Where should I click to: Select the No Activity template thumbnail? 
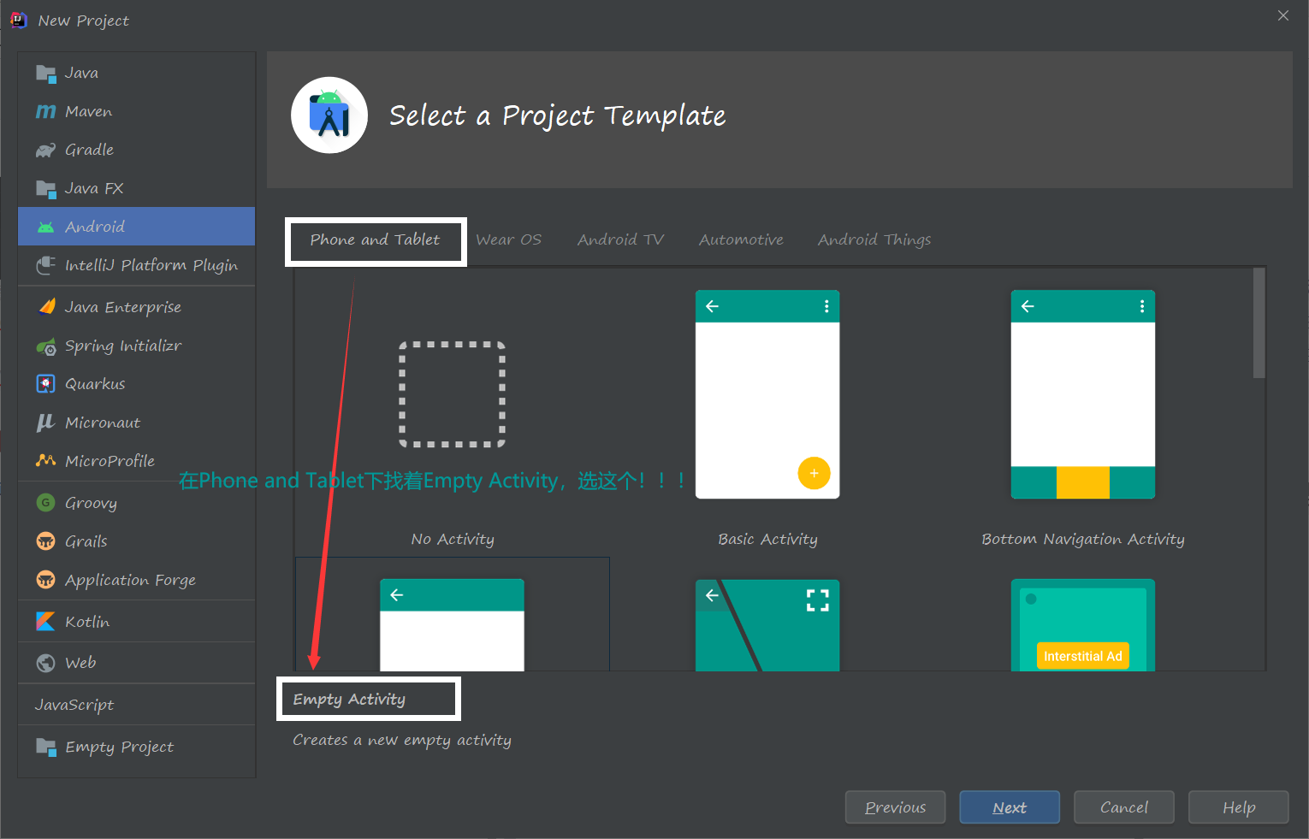point(453,394)
